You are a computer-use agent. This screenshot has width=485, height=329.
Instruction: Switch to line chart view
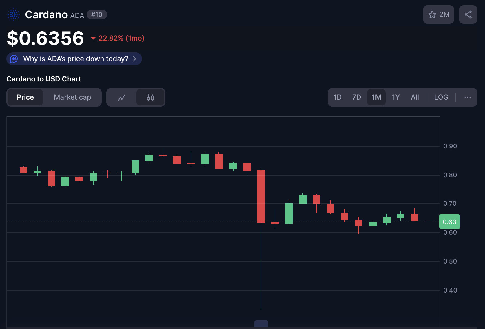pyautogui.click(x=121, y=98)
